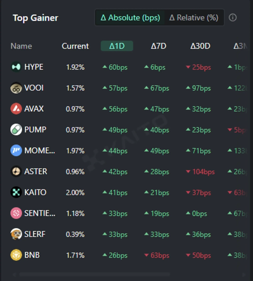The image size is (253, 281).
Task: Click the ASTER token icon
Action: coord(16,172)
